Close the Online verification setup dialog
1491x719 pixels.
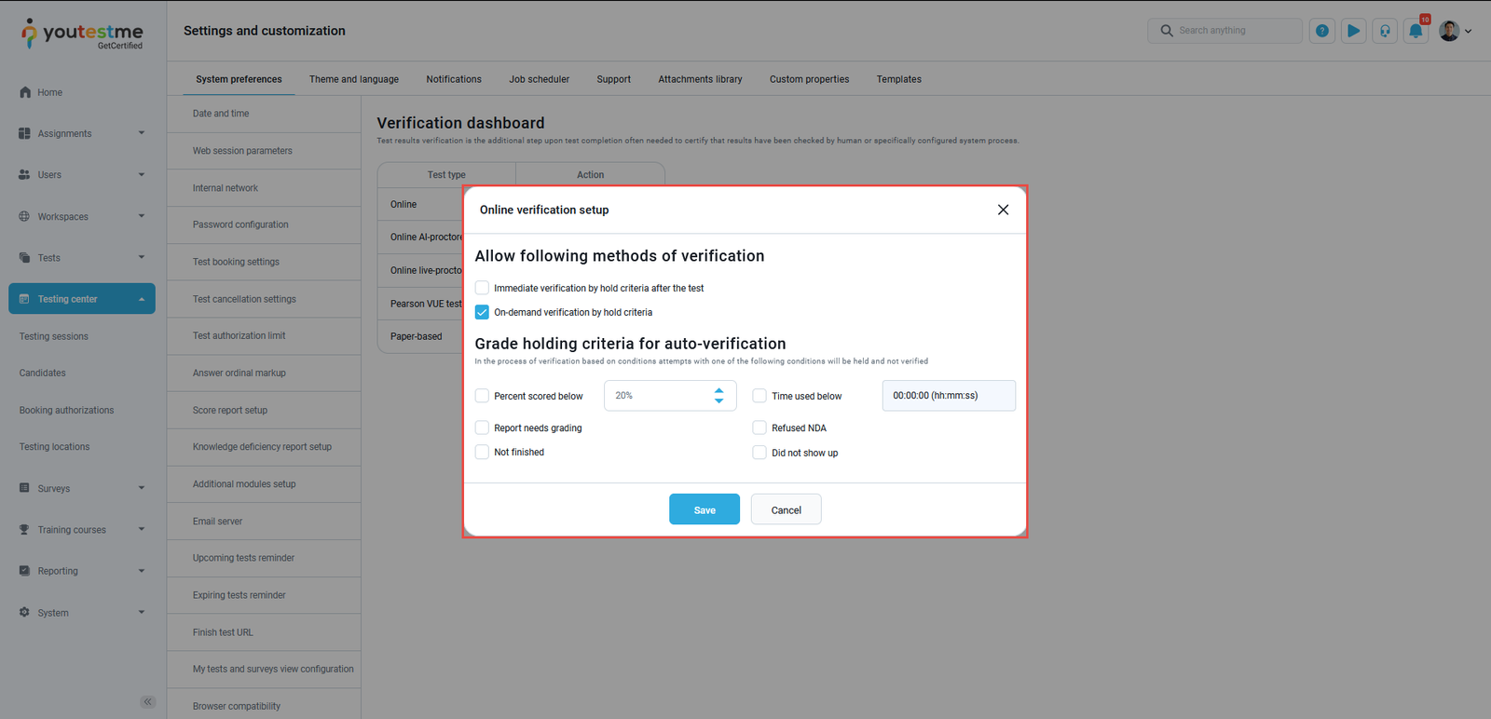(x=1003, y=210)
